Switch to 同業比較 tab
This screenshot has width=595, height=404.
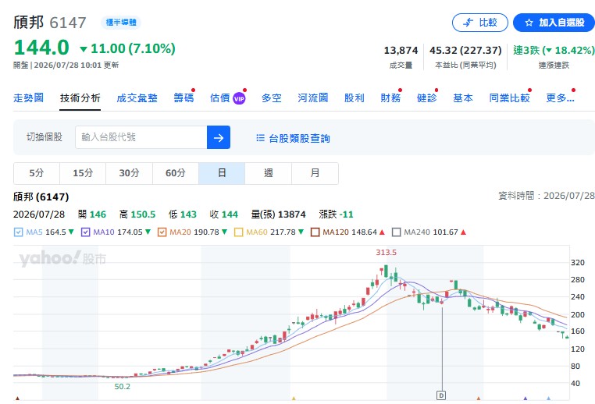(x=509, y=97)
